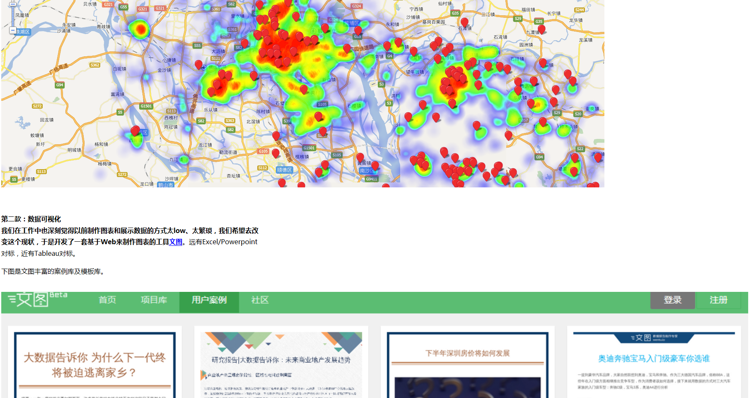
Task: Click the 榄核镇 town label
Action: point(302,157)
